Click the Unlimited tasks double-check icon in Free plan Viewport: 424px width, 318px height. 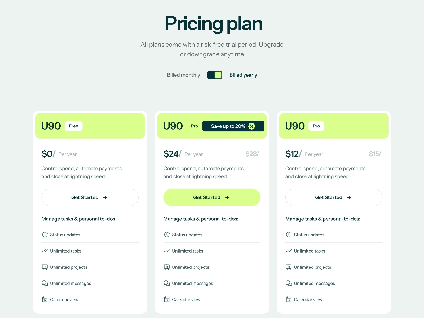point(45,251)
